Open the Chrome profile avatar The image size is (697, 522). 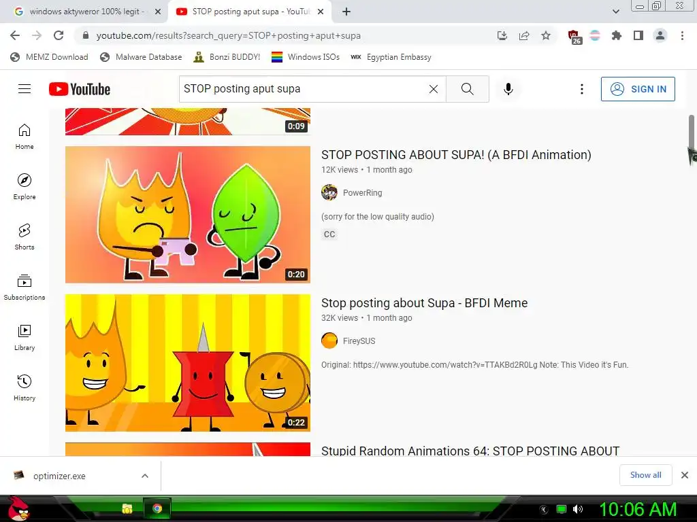(660, 35)
